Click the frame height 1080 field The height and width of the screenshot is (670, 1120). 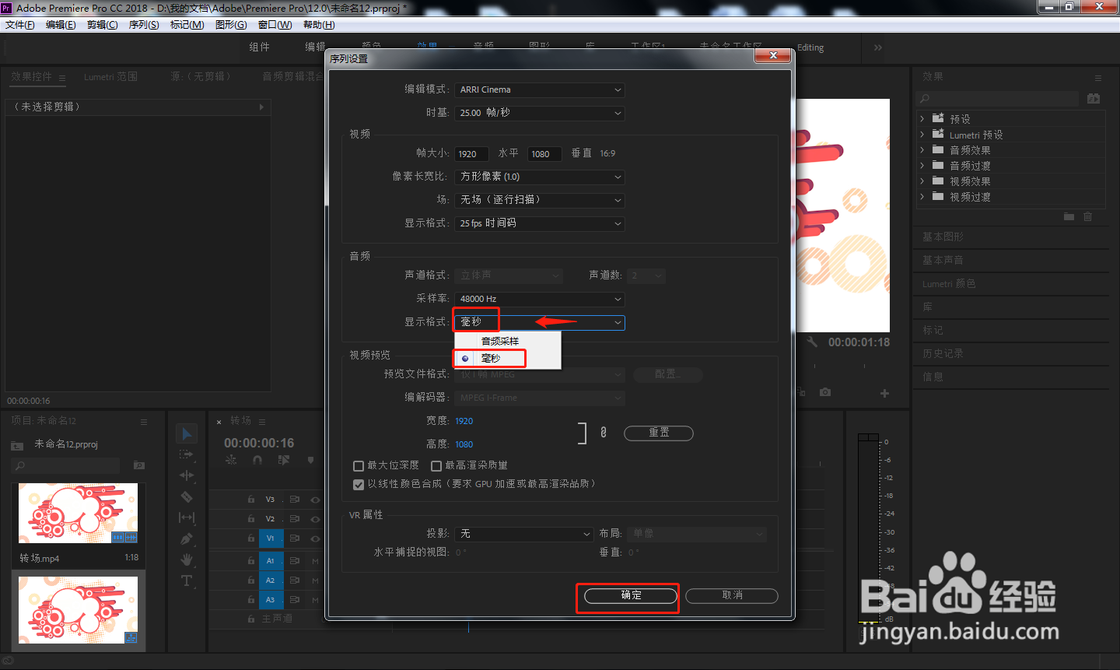(x=544, y=154)
